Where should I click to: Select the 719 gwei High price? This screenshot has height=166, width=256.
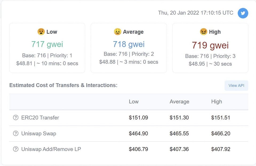click(x=210, y=45)
